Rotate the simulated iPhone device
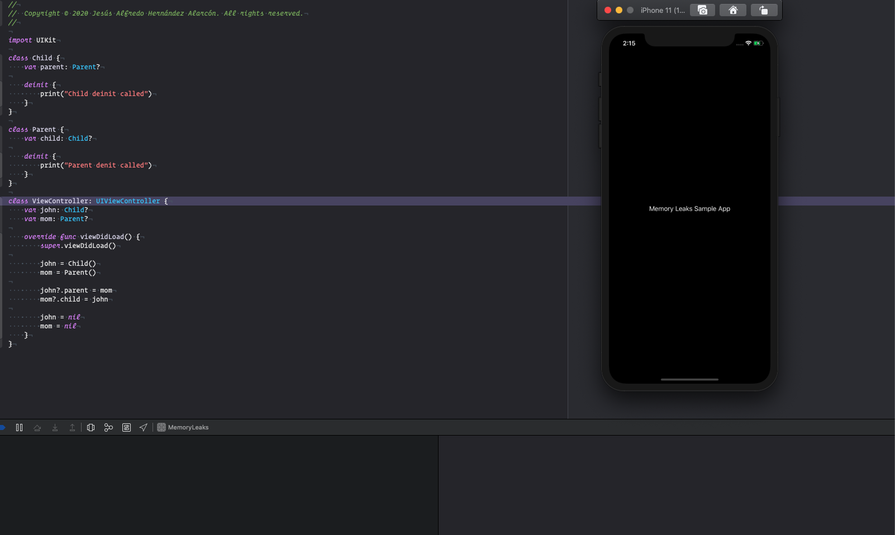 (x=764, y=10)
